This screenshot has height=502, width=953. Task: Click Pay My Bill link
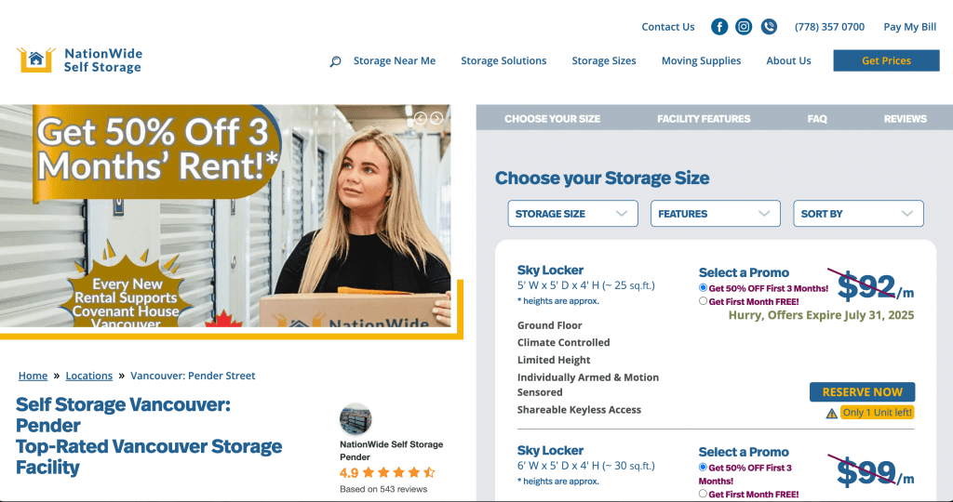click(910, 27)
